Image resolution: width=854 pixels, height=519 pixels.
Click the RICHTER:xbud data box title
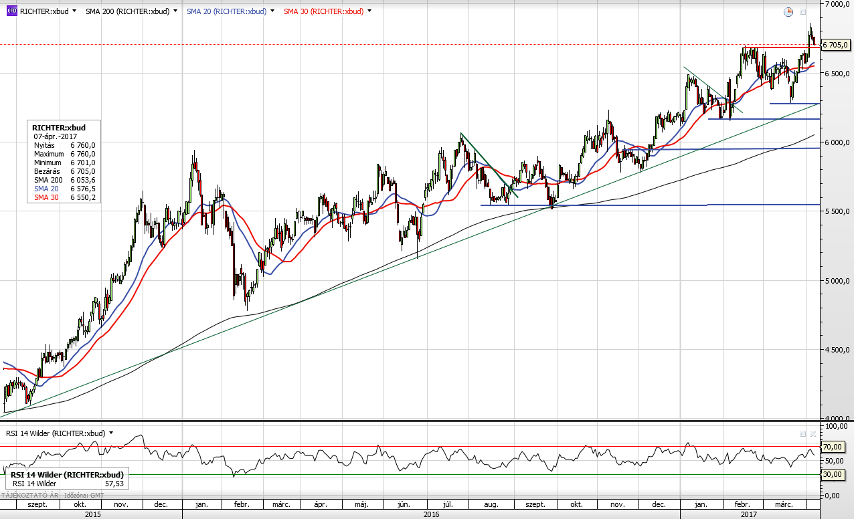tap(58, 127)
